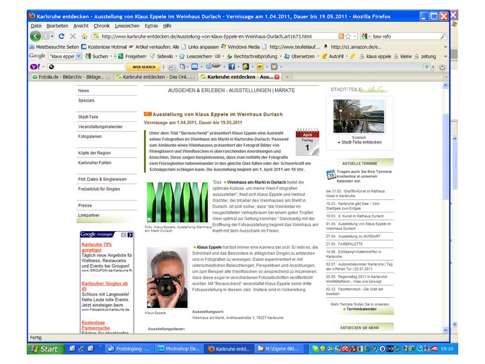485x364 pixels.
Task: Open the mail envelope icon in Yahoo toolbar
Action: coord(195,67)
